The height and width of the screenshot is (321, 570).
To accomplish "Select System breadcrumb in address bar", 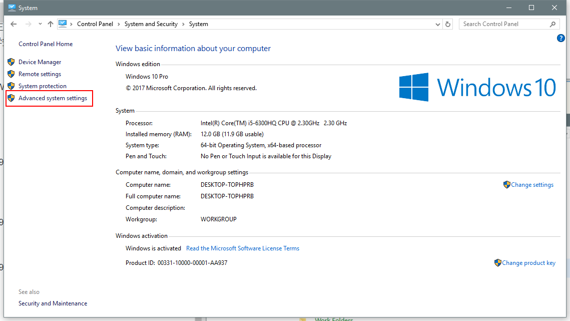I will [x=199, y=24].
